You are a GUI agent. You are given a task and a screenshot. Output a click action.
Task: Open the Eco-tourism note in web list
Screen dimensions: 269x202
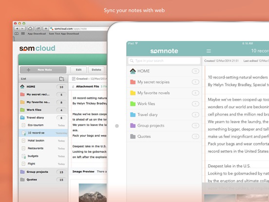[43, 125]
